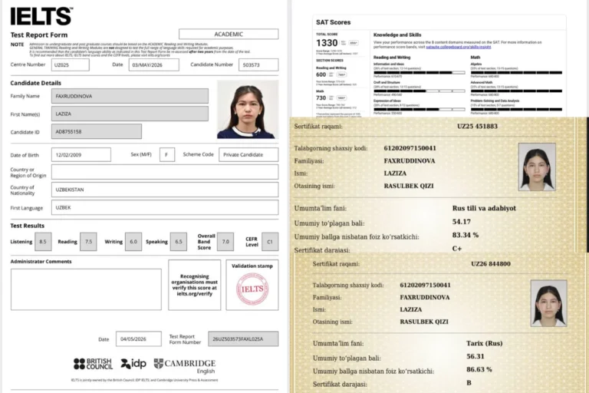This screenshot has height=393, width=589.
Task: Open the photo on certificate UZ26 844800
Action: (548, 303)
